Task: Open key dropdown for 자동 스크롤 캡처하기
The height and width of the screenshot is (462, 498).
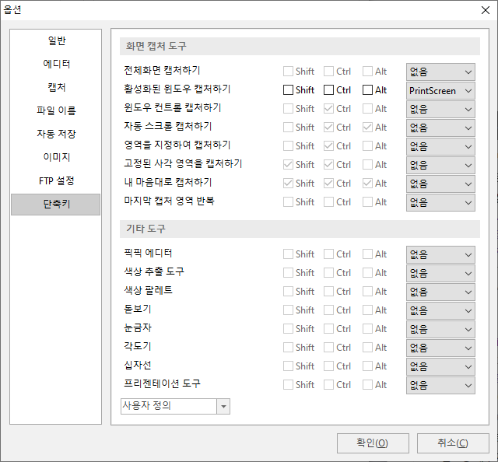Action: point(440,128)
